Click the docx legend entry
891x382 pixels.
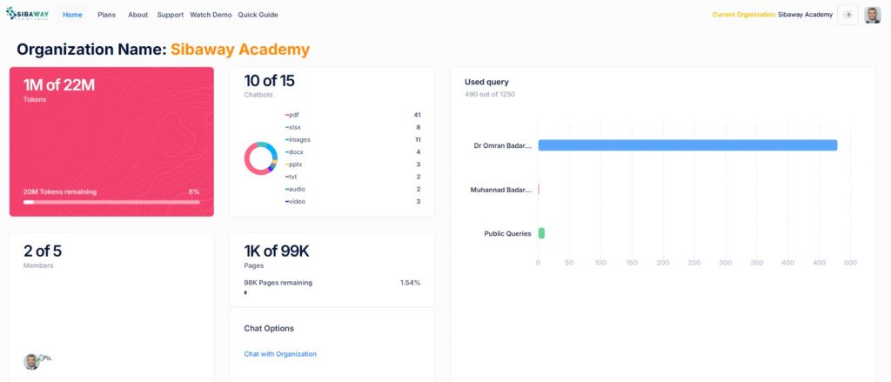[294, 151]
